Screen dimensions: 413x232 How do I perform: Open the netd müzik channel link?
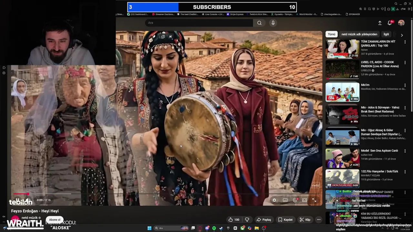(29, 218)
